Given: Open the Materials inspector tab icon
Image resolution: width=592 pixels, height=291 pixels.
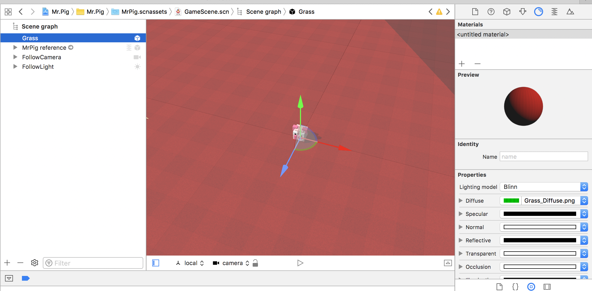Looking at the screenshot, I should [538, 12].
